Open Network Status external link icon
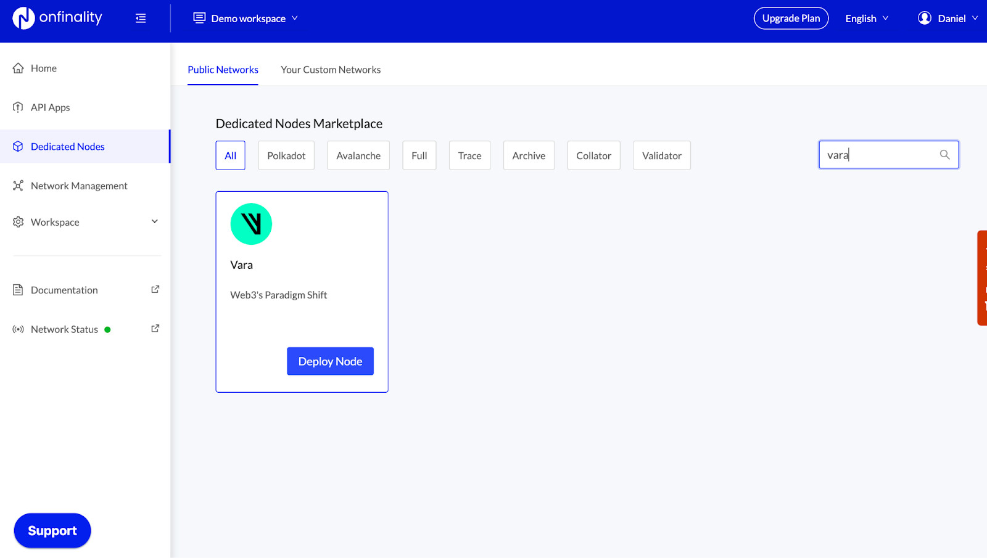The width and height of the screenshot is (987, 558). 155,329
